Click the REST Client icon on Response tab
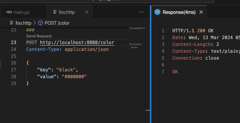This screenshot has height=123, width=240. [157, 12]
